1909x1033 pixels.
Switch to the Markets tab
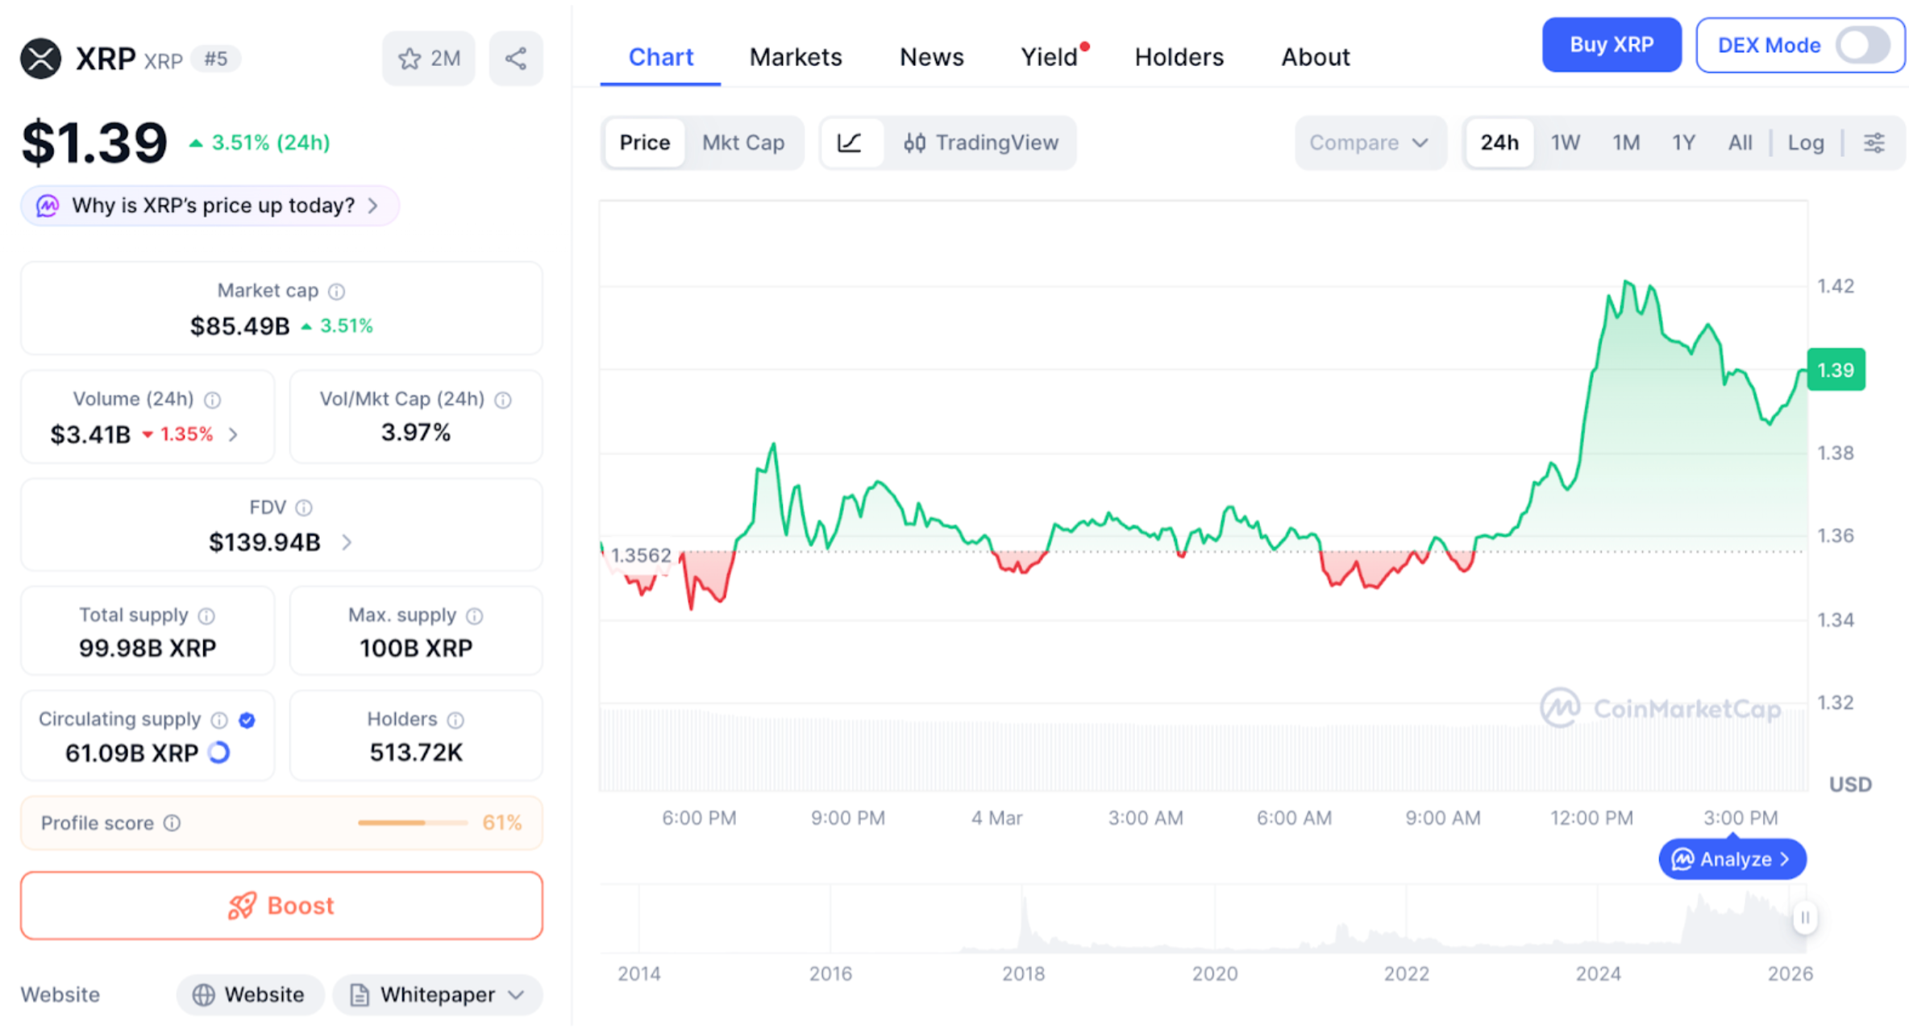pos(795,56)
